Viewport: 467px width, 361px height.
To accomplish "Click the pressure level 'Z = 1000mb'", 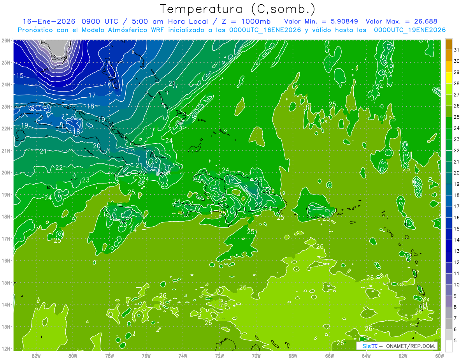I will pos(246,21).
